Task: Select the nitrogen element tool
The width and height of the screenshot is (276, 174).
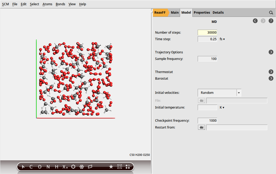Action: point(48,166)
